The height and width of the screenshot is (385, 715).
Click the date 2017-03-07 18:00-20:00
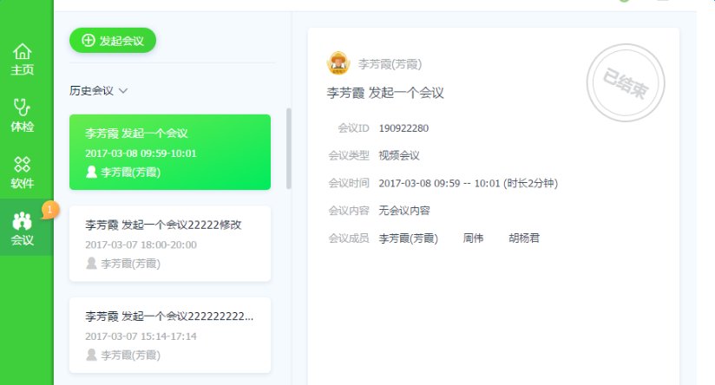[x=141, y=245]
